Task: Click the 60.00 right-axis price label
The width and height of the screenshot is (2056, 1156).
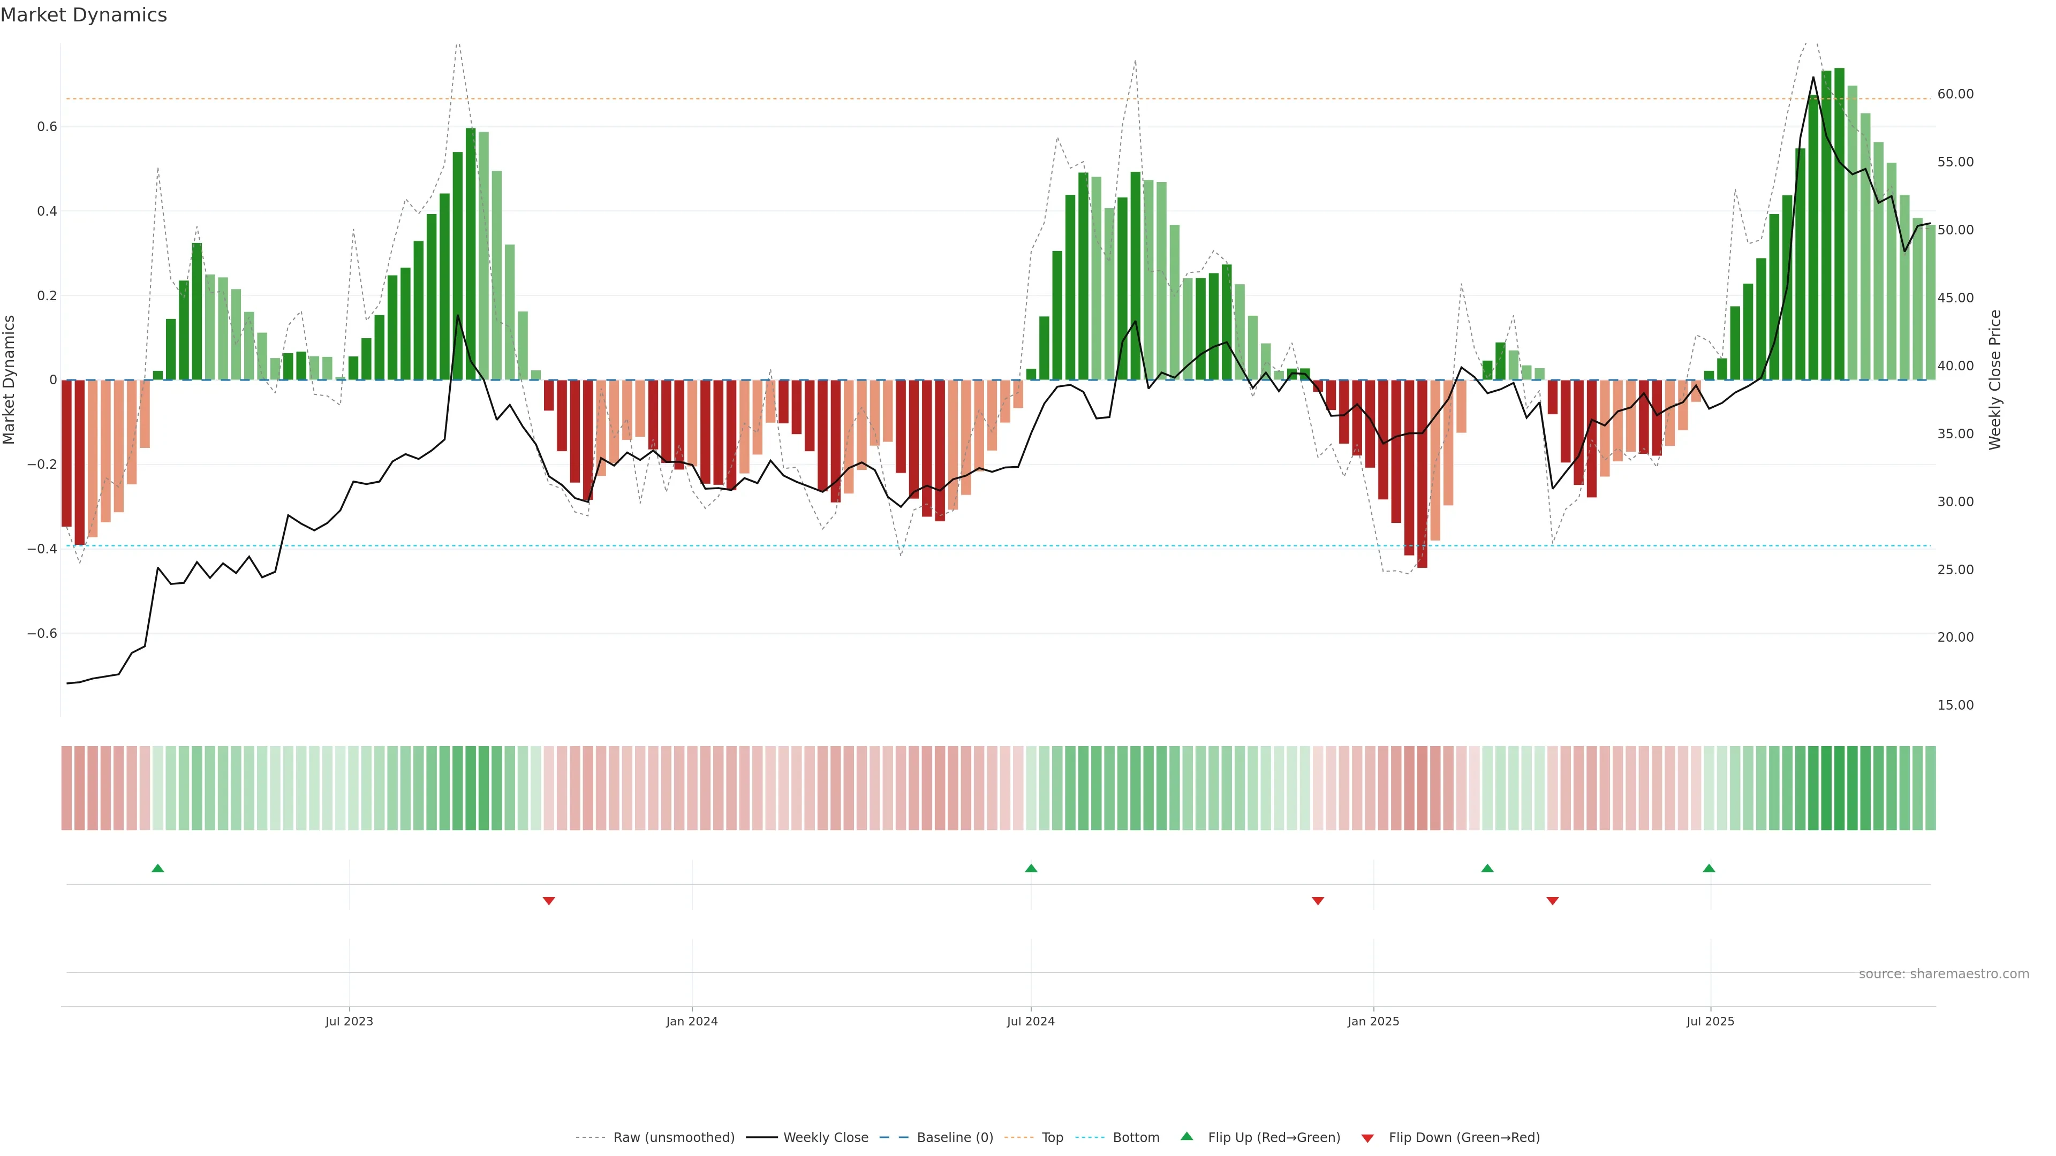Action: coord(1955,94)
